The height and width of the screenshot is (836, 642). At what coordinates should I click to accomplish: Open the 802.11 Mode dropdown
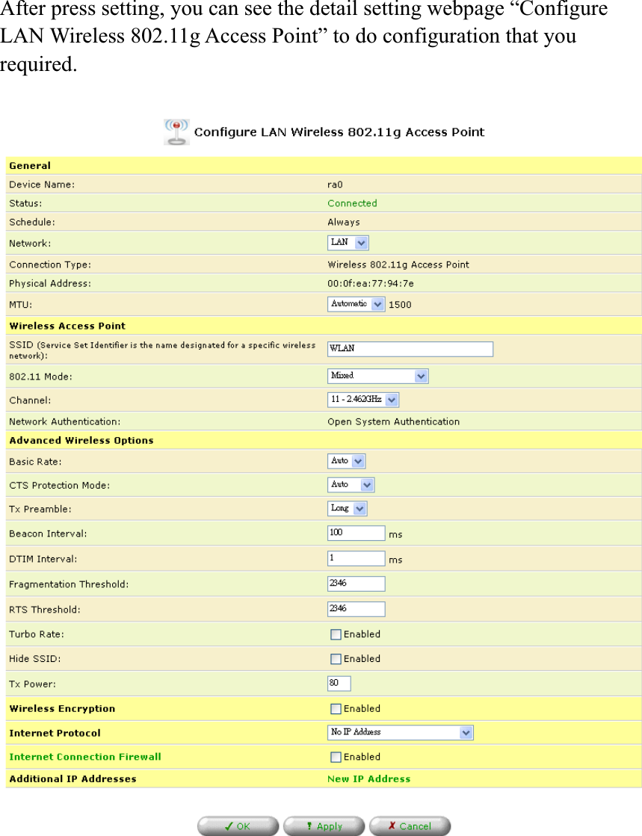click(x=377, y=376)
